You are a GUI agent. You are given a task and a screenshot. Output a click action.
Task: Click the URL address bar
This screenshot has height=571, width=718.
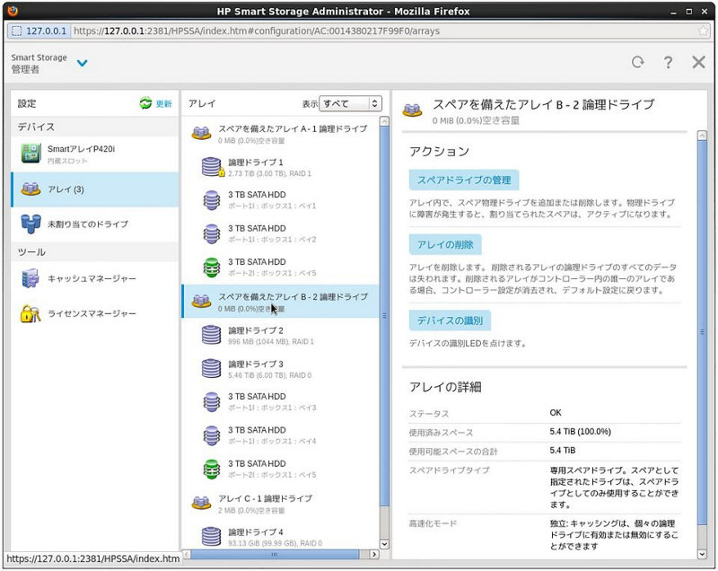(x=377, y=31)
